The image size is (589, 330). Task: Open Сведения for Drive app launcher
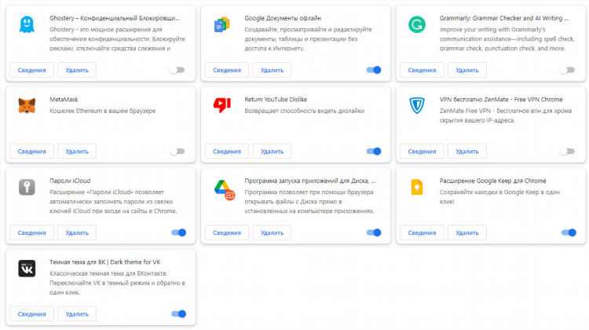coord(227,233)
